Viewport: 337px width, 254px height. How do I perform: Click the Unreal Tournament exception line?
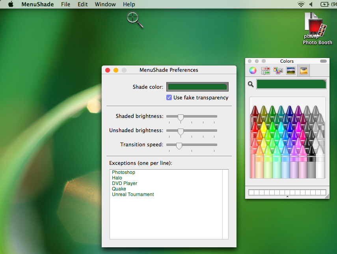click(133, 194)
